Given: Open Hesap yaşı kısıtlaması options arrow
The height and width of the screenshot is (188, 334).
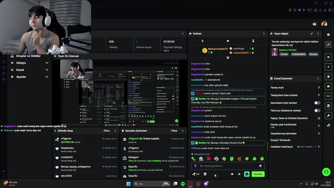Looking at the screenshot, I should 319,126.
